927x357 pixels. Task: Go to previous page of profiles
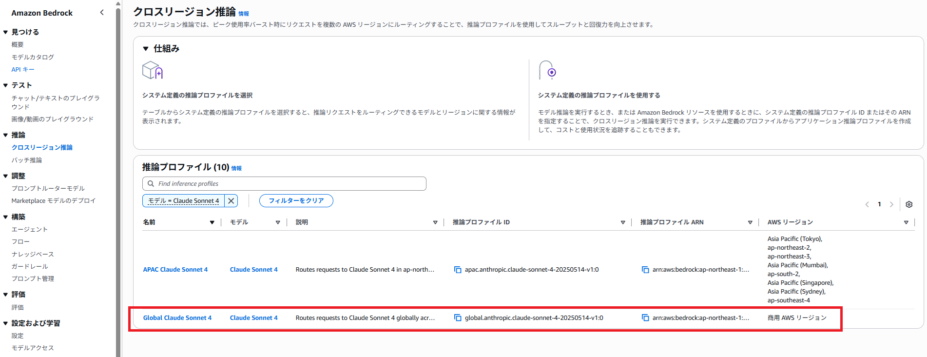click(867, 204)
